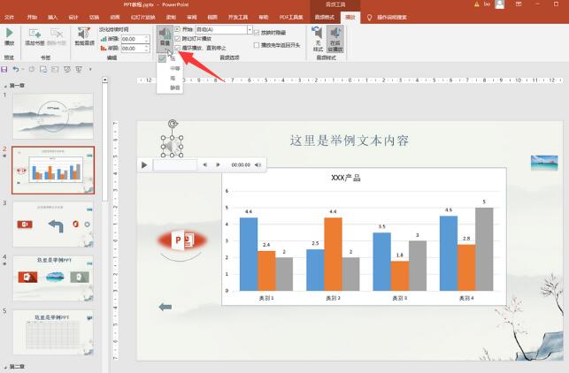The image size is (569, 373).
Task: Click the Save icon in quick access toolbar
Action: [x=4, y=69]
